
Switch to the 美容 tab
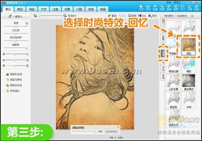(x=20, y=9)
